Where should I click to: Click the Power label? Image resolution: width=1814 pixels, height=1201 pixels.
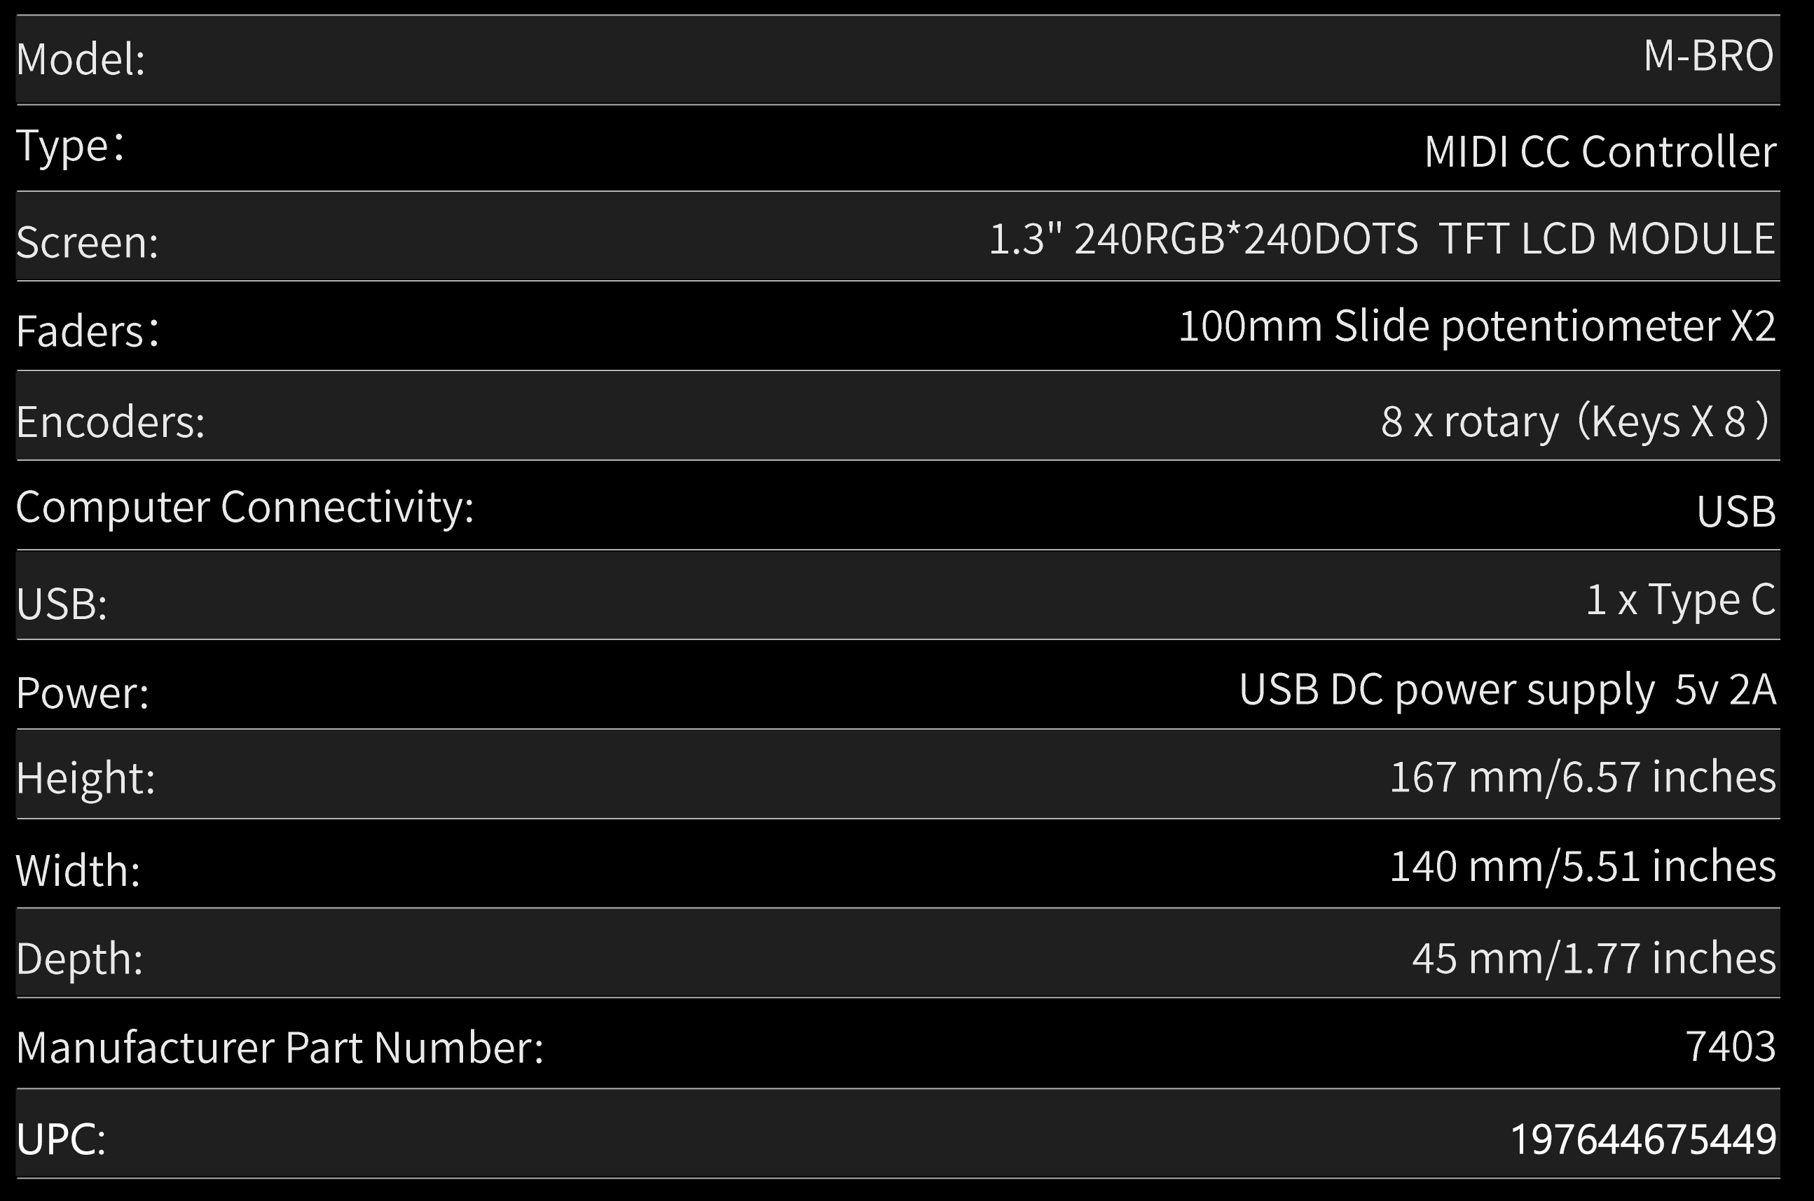tap(82, 693)
